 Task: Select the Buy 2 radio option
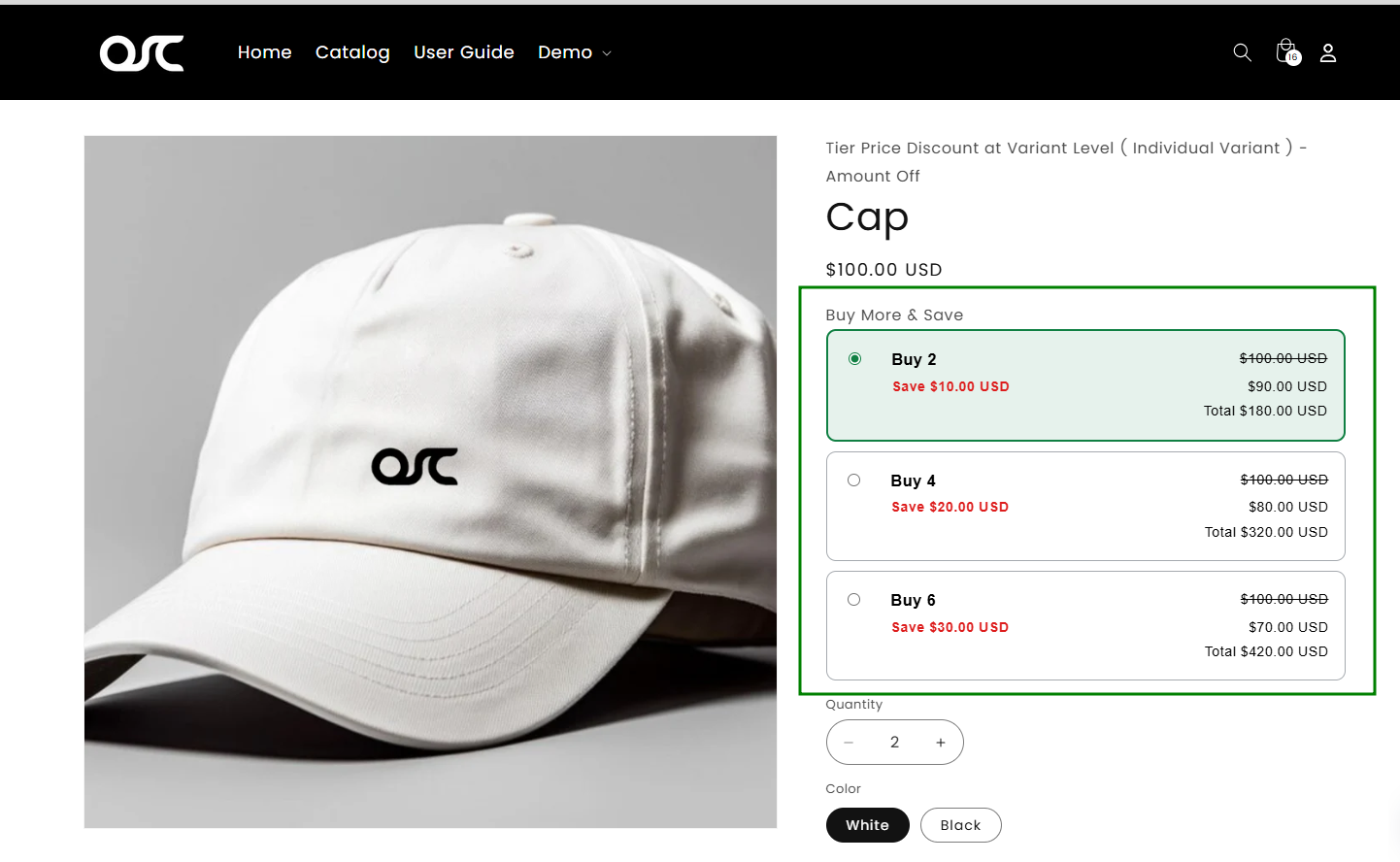pos(854,359)
